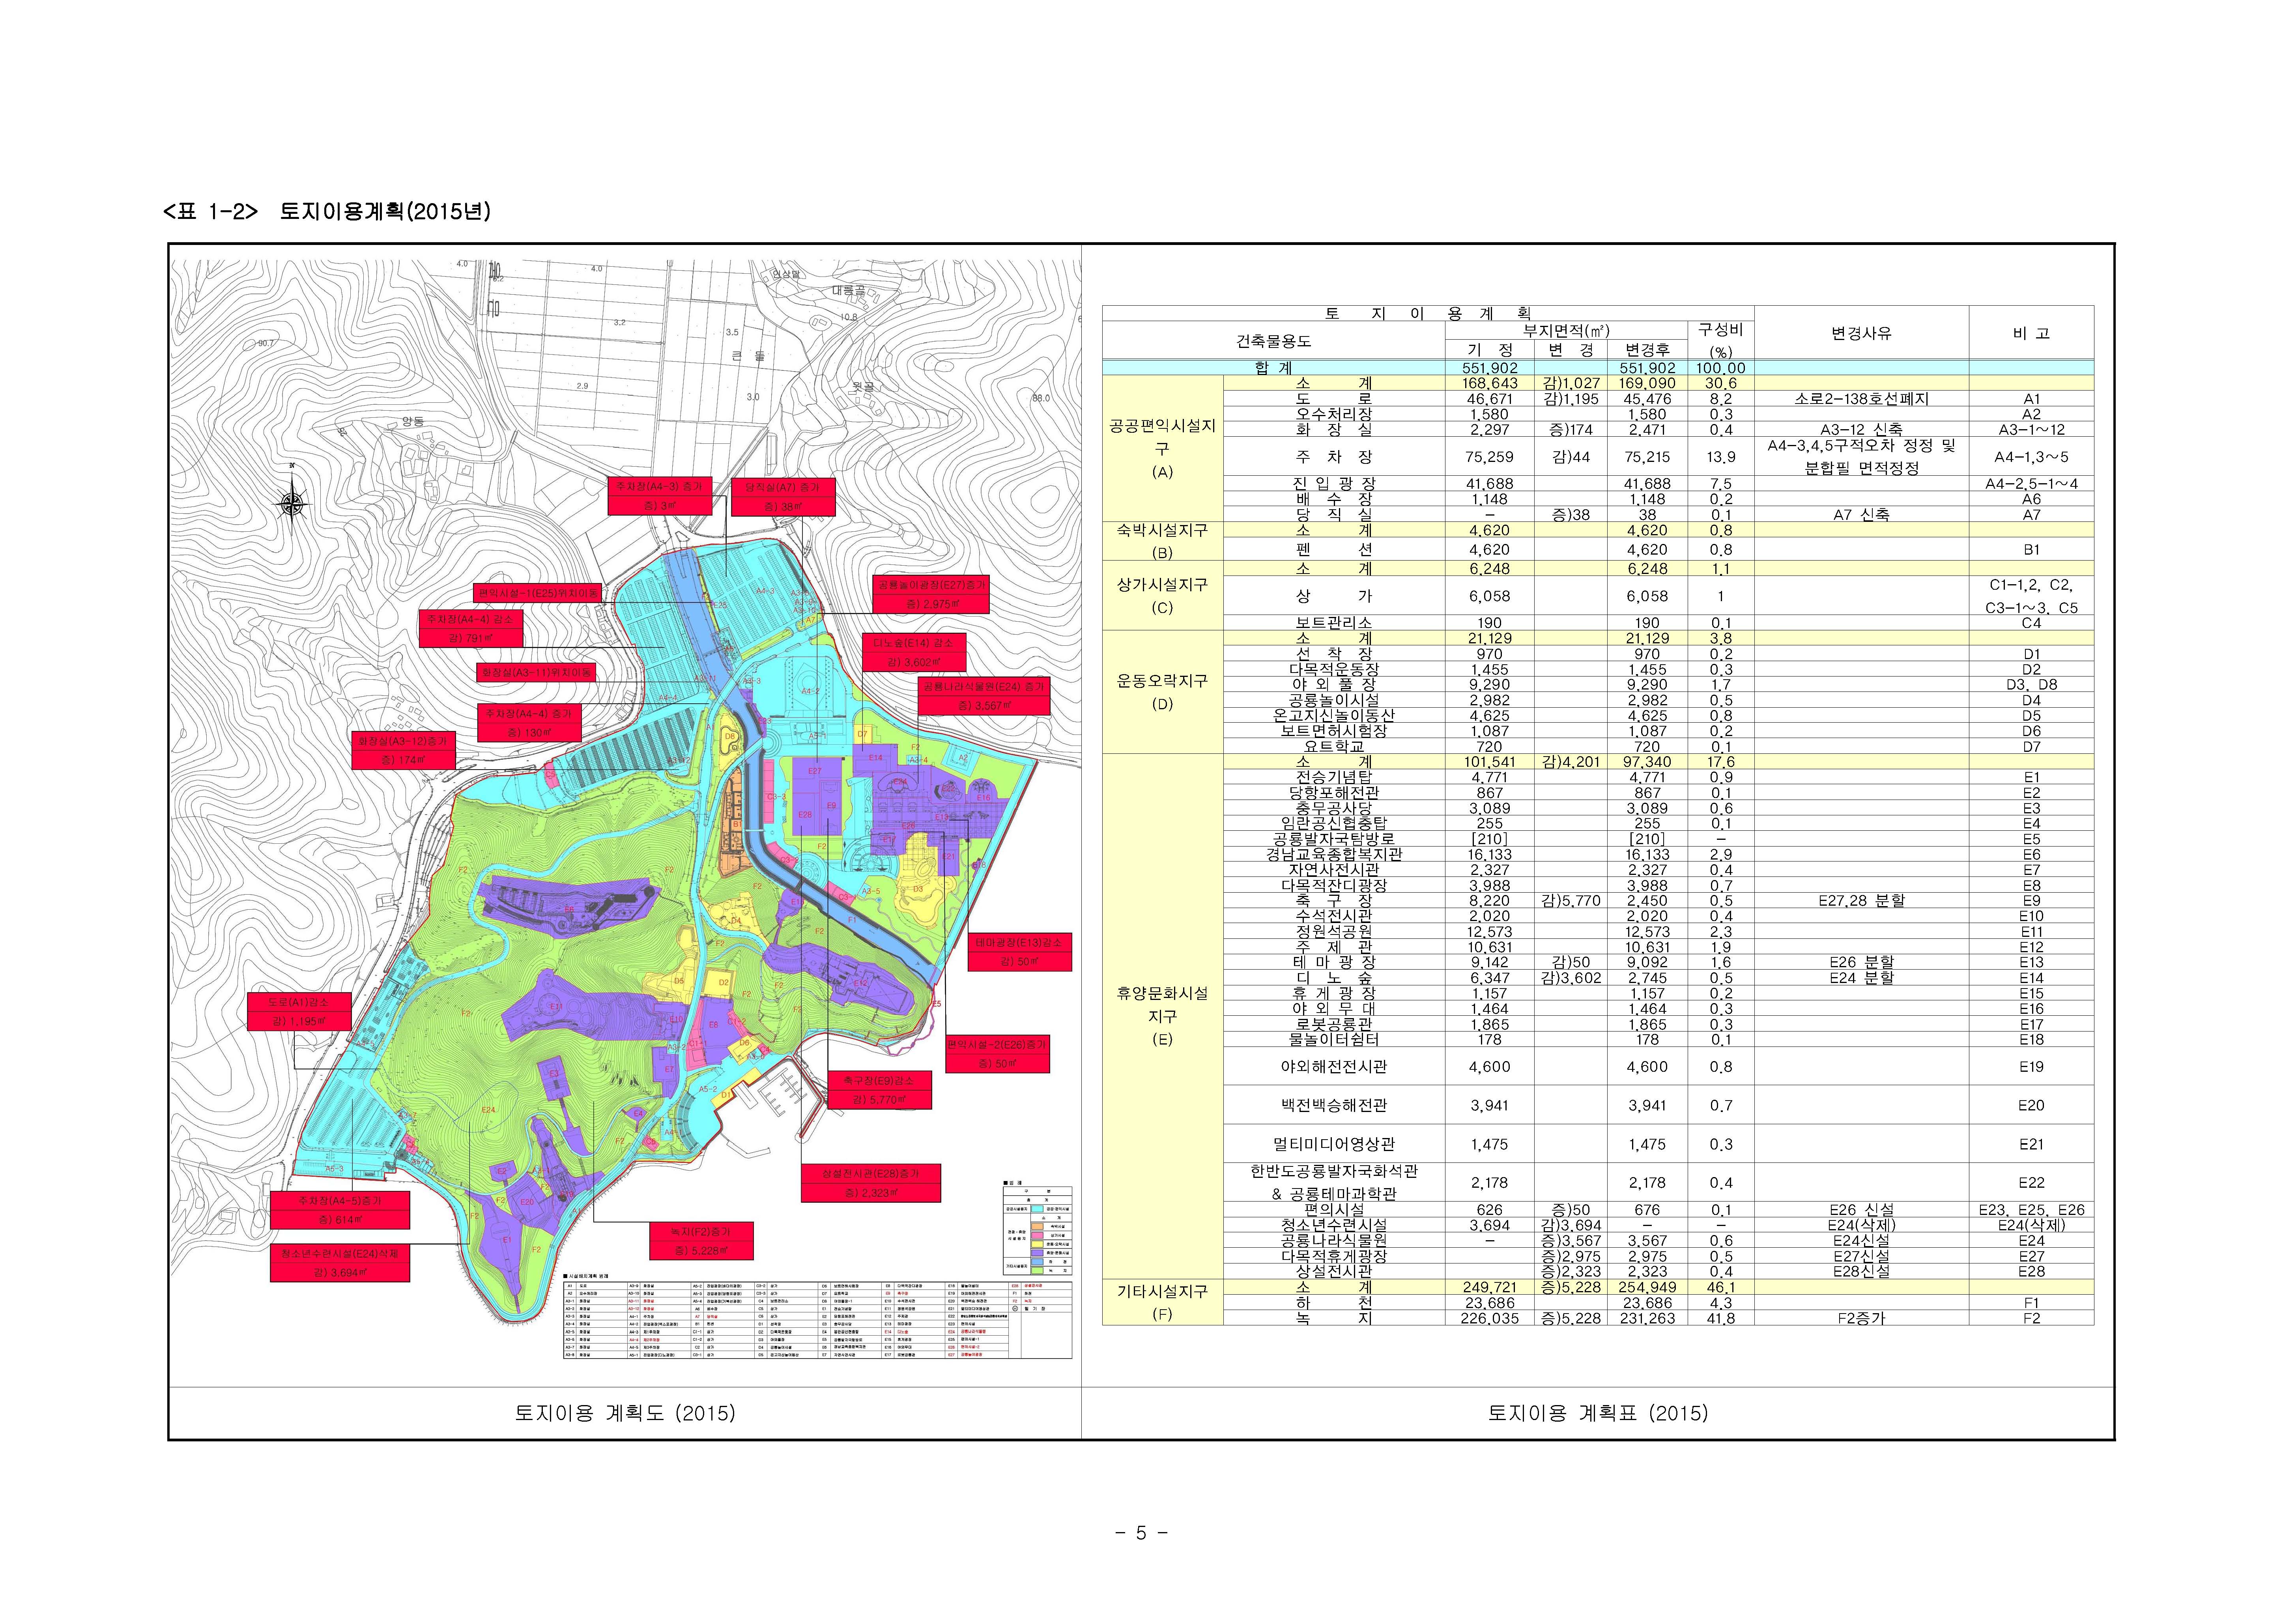Select the 디노숲(E14) 감소 callout
Viewport: 2283px width, 1624px height.
coord(914,652)
